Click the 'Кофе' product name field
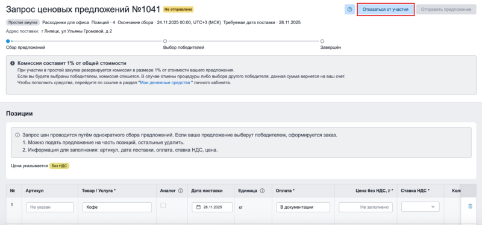 tap(117, 207)
